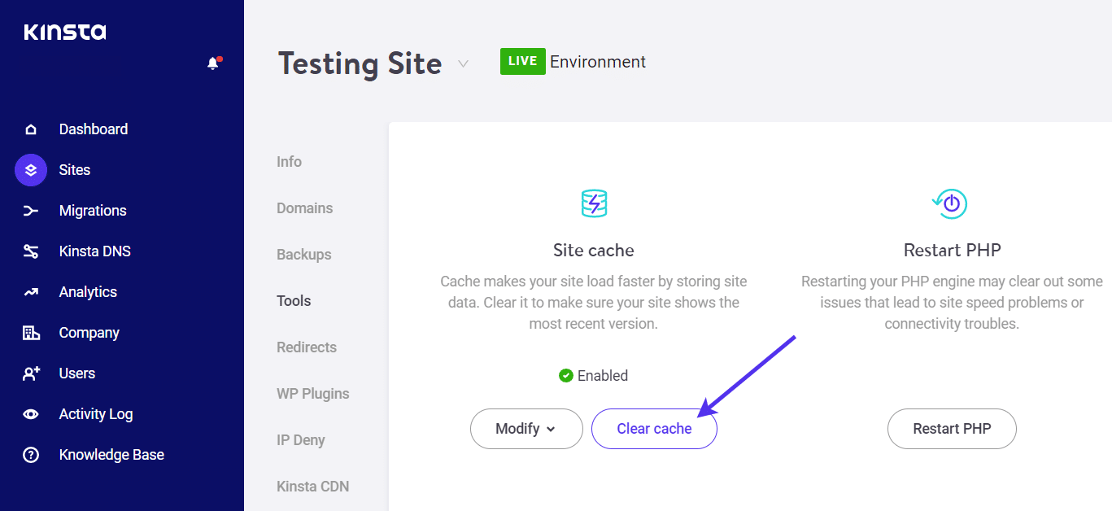Click the Site cache database icon
The width and height of the screenshot is (1112, 511).
[593, 203]
